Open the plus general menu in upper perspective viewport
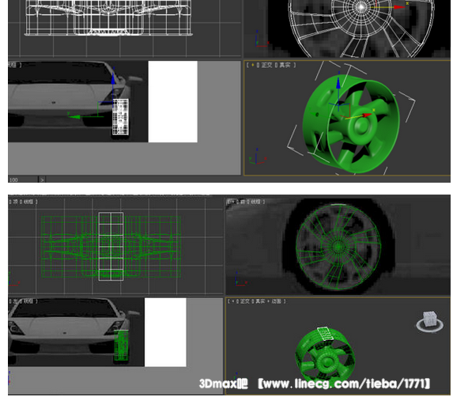 point(252,66)
